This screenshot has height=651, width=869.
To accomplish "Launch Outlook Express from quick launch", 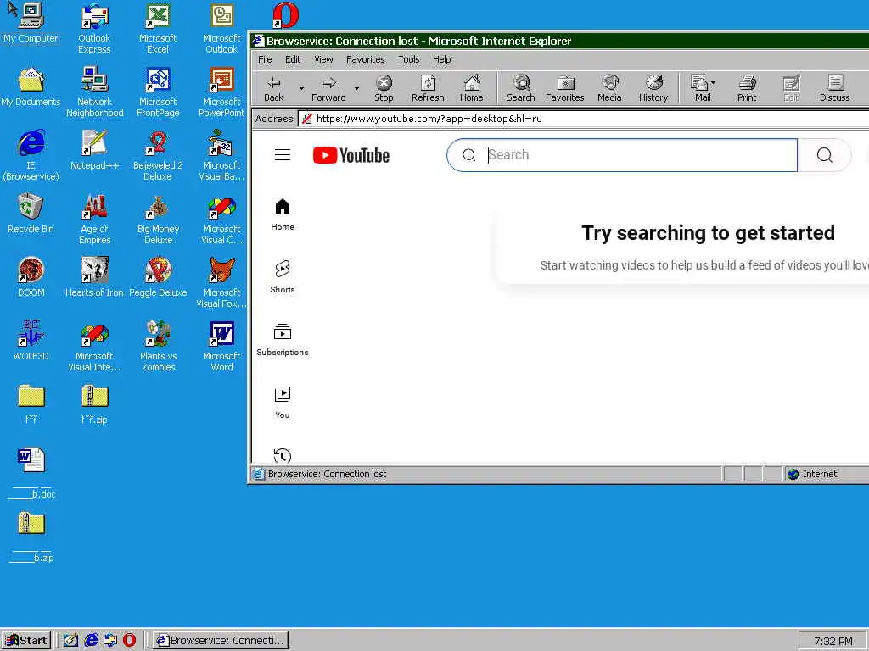I will point(110,640).
